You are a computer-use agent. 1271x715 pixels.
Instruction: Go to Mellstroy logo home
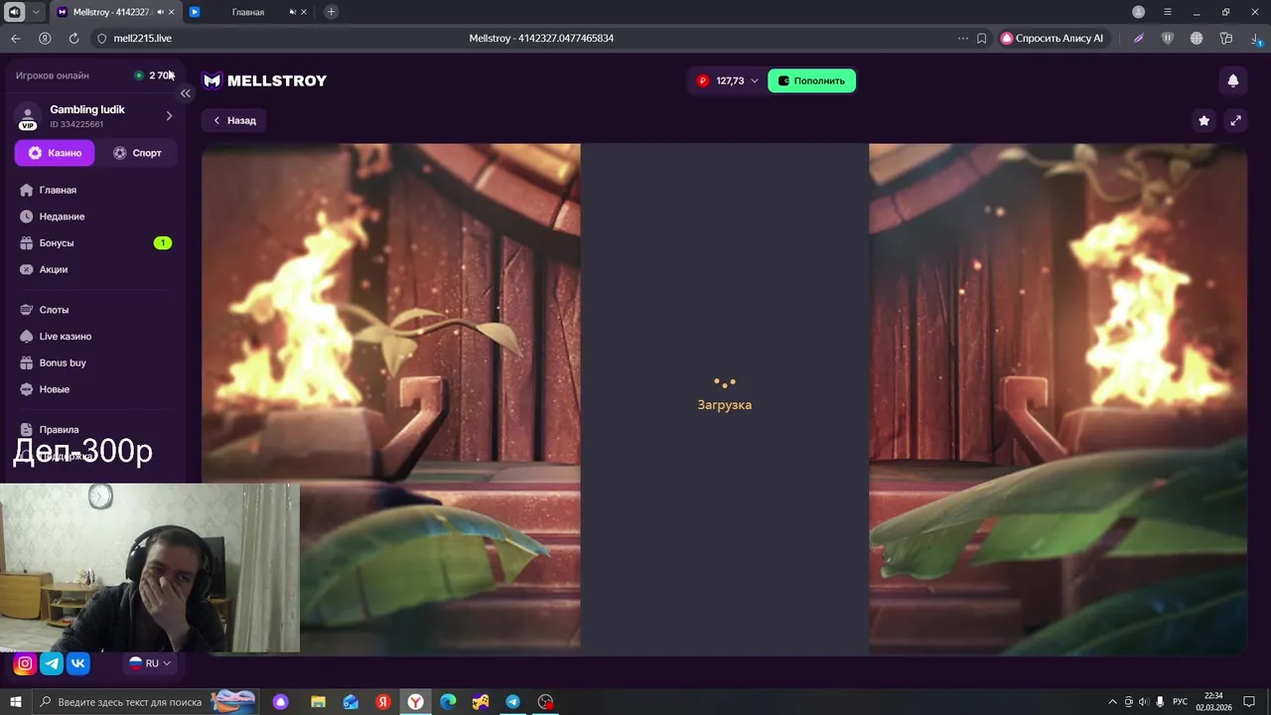coord(264,80)
